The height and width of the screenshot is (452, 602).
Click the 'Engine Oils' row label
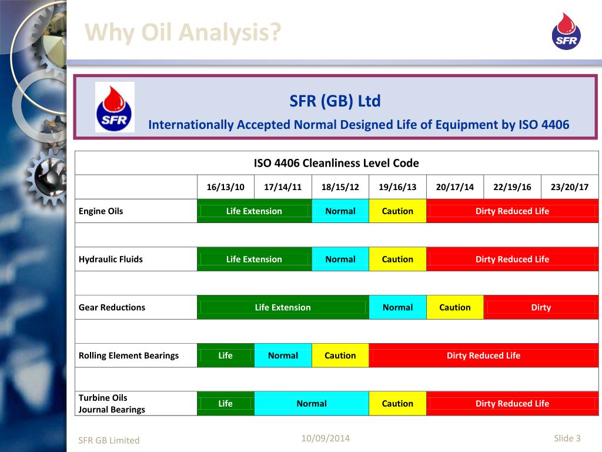tap(101, 211)
